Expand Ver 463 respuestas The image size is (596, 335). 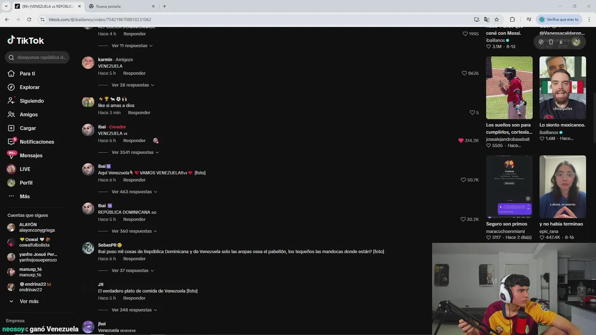tap(134, 192)
